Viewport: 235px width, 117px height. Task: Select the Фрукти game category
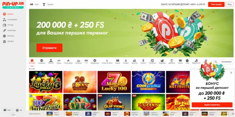tap(134, 62)
